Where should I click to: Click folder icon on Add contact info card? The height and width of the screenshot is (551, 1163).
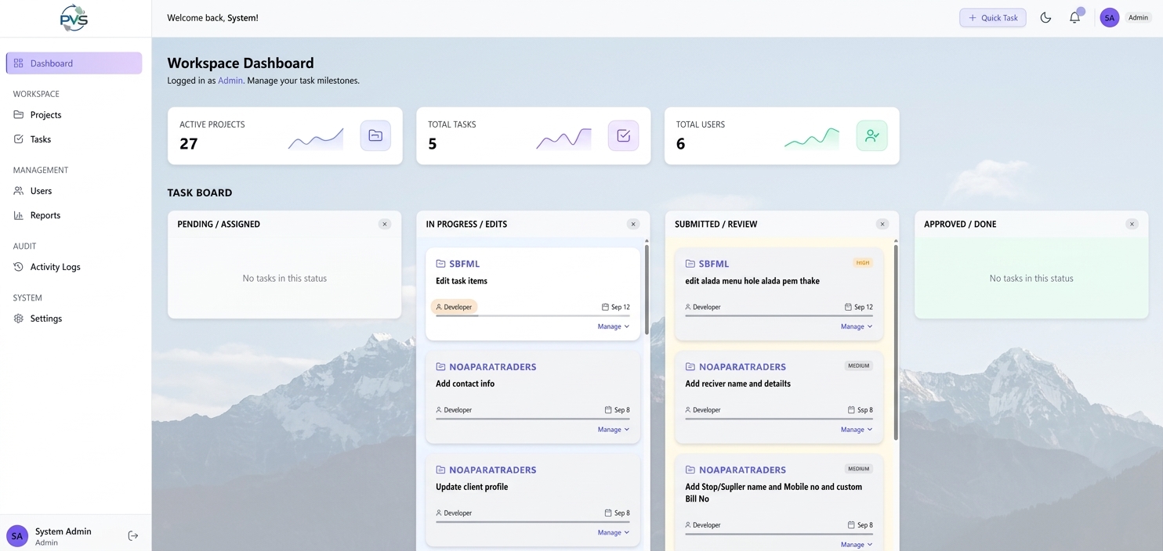440,366
